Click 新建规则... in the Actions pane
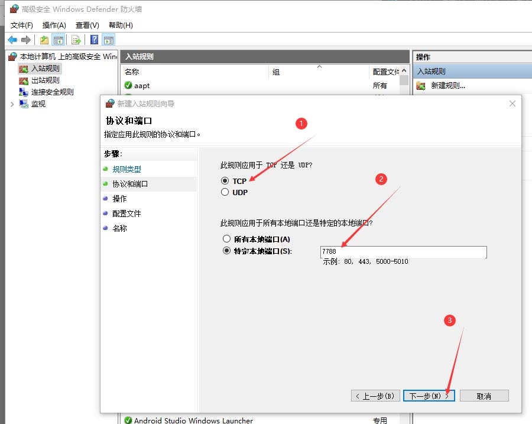The height and width of the screenshot is (424, 532). click(448, 86)
